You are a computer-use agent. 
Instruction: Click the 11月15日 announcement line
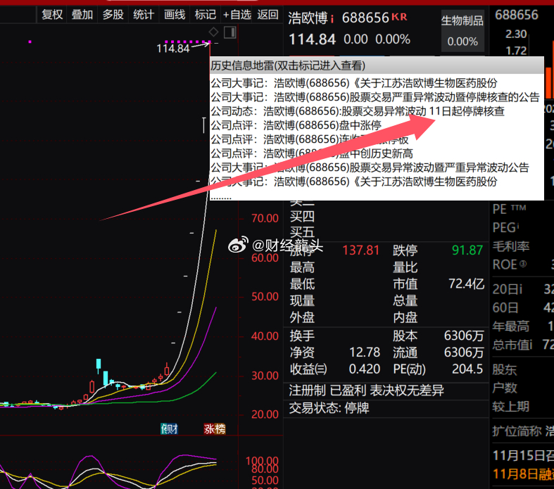click(523, 455)
